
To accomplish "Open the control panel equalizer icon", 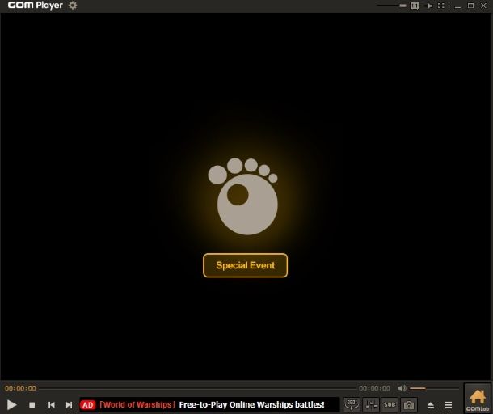I will click(371, 404).
